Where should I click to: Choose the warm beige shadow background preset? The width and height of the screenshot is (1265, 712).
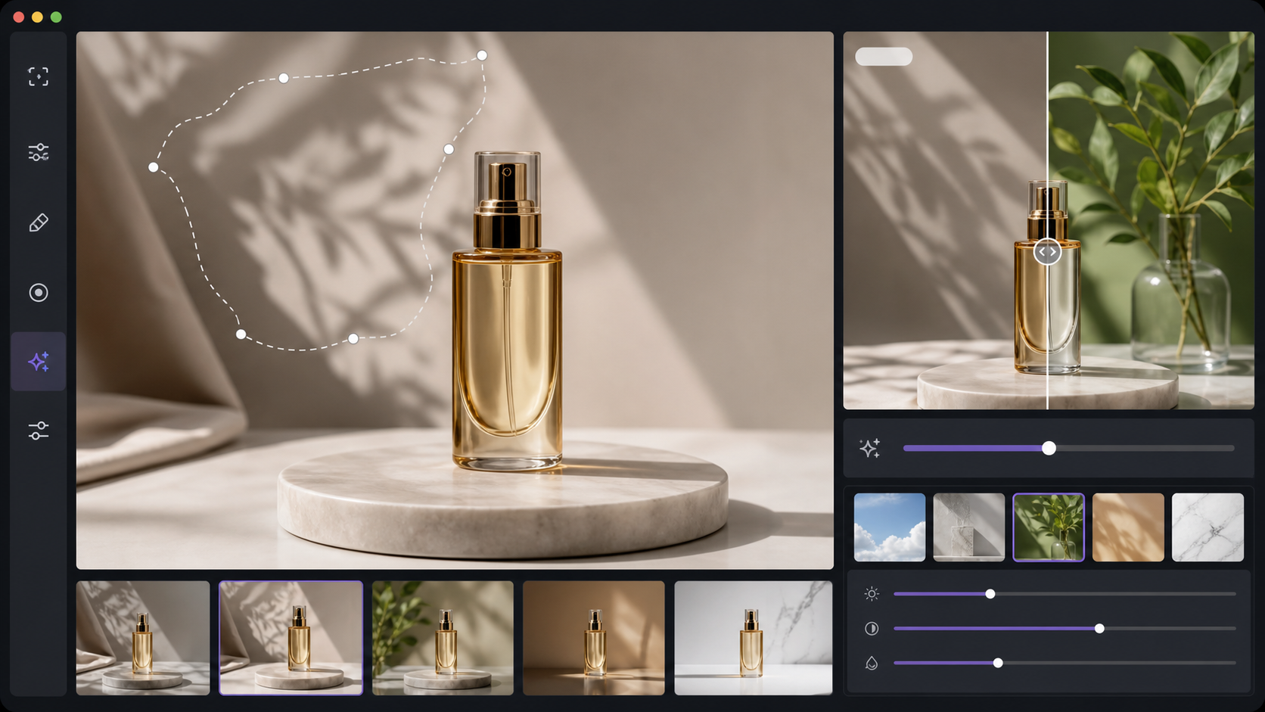1128,527
